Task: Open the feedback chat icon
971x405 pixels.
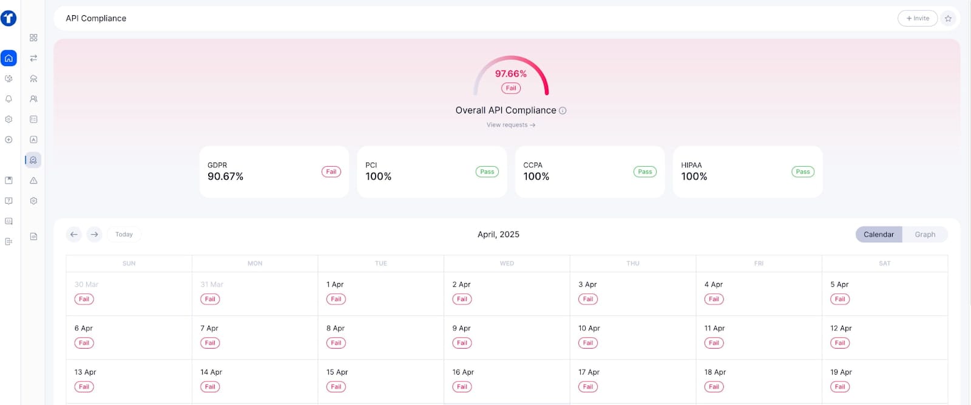Action: [8, 221]
